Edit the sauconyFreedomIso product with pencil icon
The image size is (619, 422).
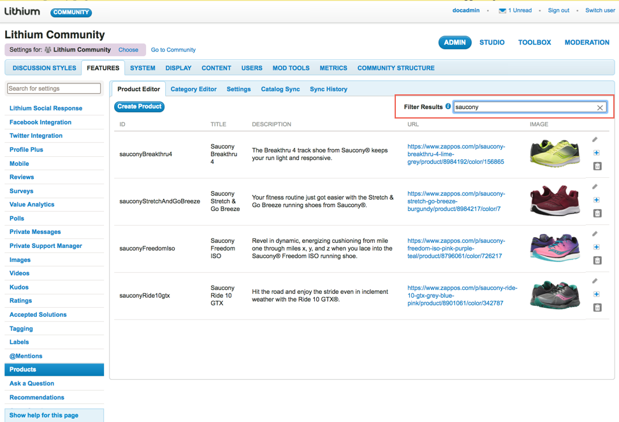(595, 234)
